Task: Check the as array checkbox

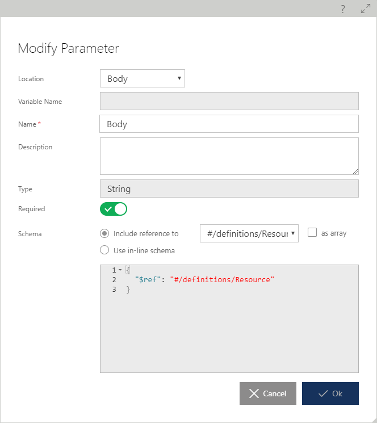Action: pos(312,232)
